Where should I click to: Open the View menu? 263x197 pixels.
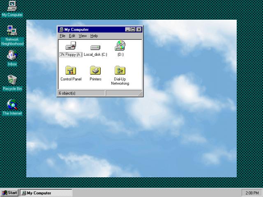tap(83, 36)
